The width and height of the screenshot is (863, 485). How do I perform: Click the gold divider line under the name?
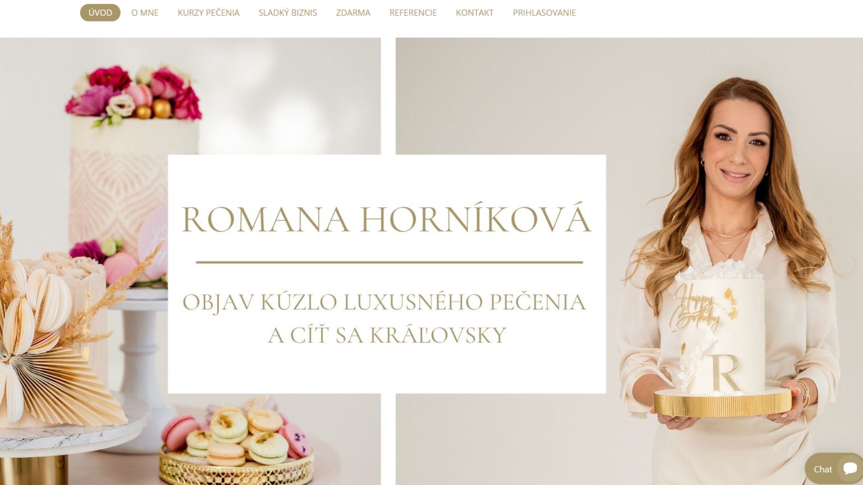click(x=389, y=262)
